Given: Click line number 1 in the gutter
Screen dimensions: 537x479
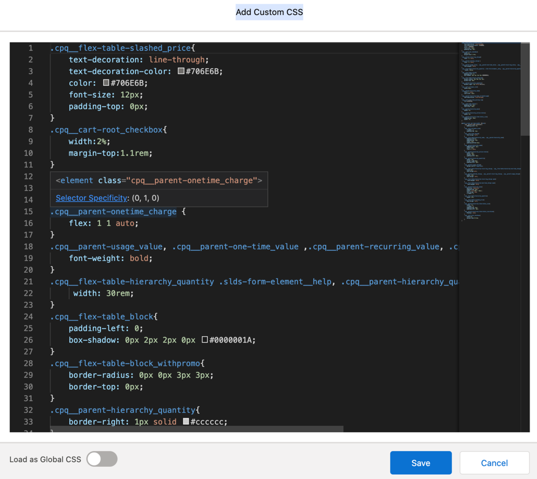Looking at the screenshot, I should pos(31,48).
